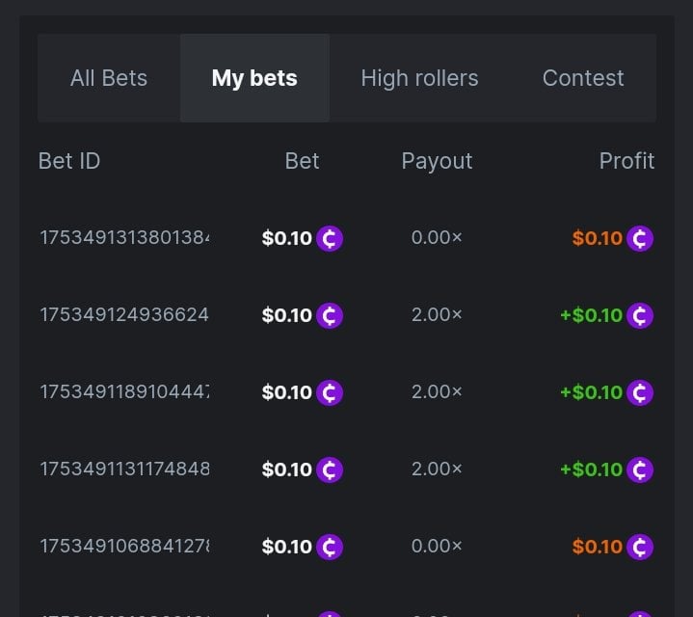
Task: Click the coin icon in third row's Bet column
Action: (330, 392)
